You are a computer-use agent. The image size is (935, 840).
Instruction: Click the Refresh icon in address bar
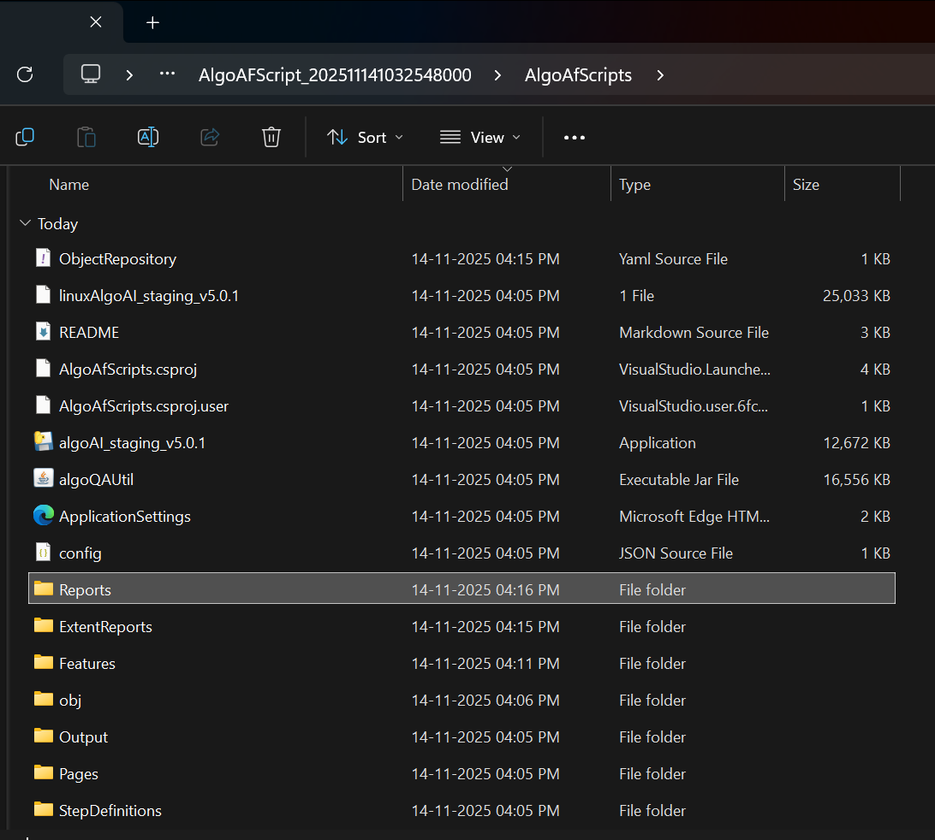[25, 74]
